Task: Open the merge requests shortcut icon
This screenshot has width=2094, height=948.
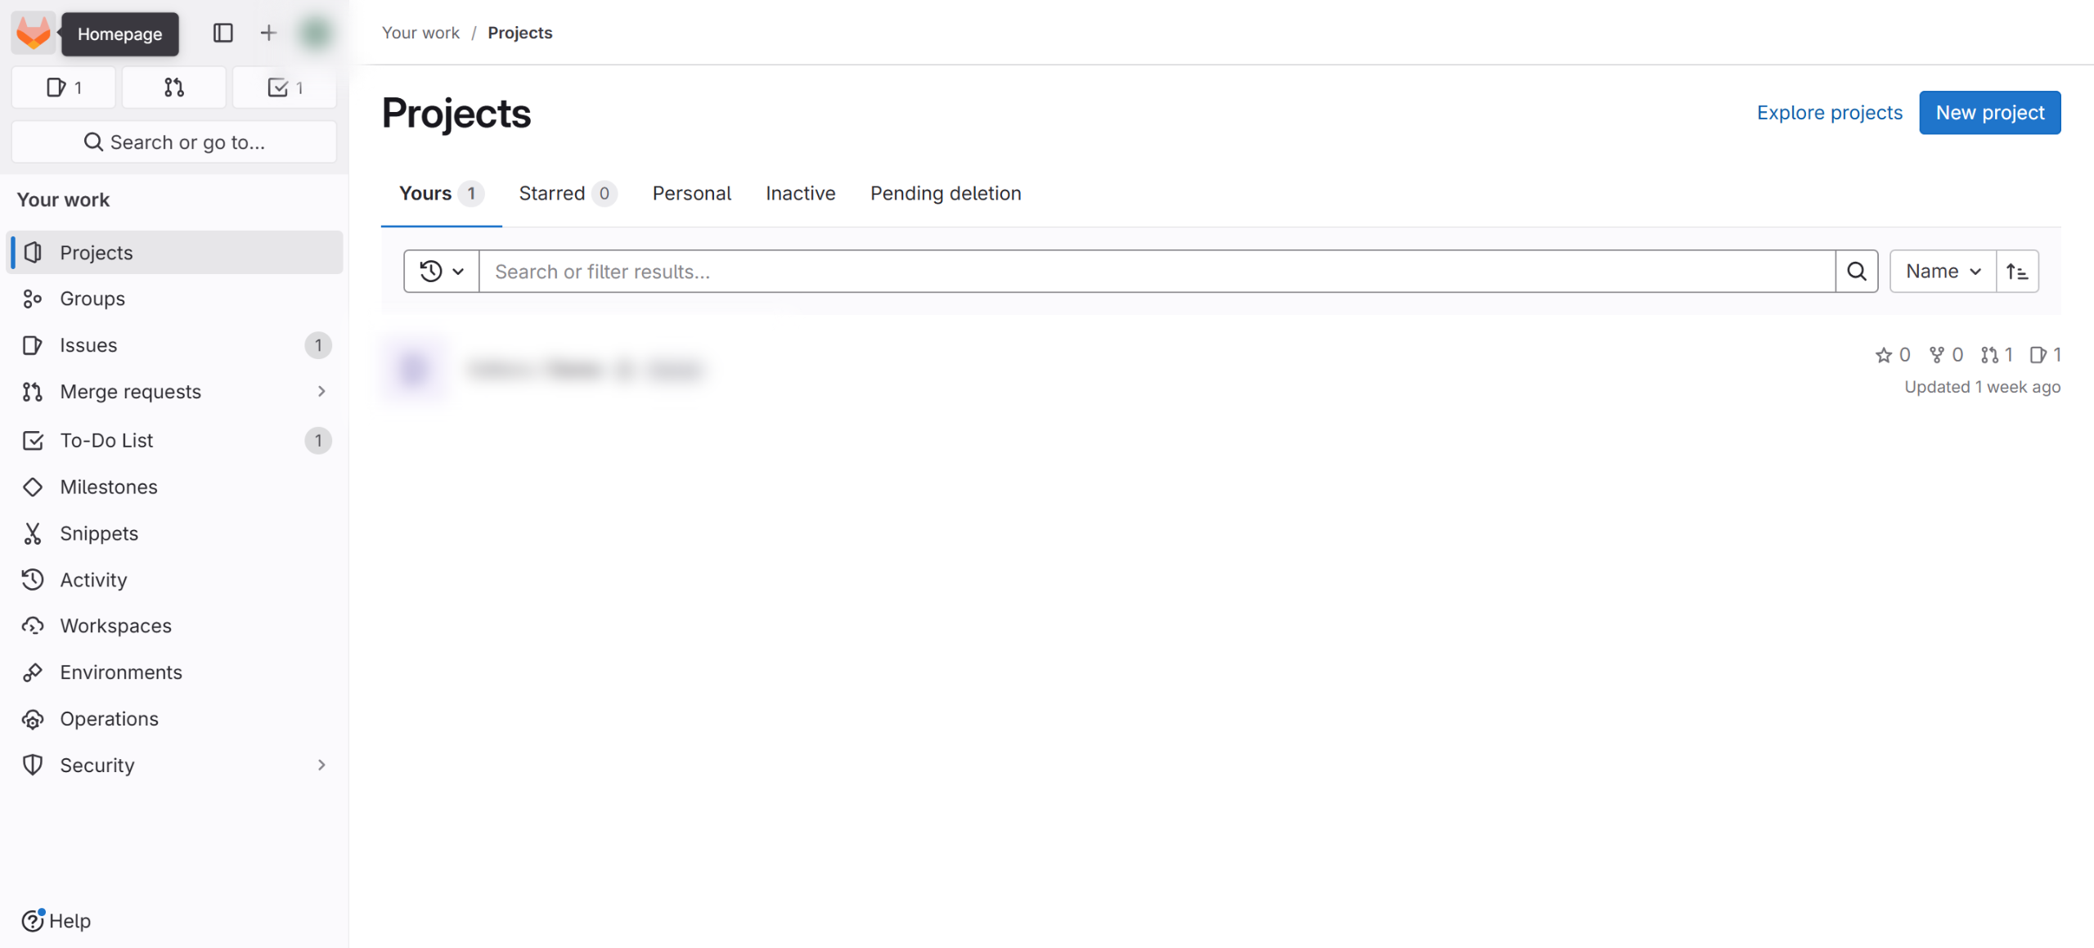Action: click(173, 88)
